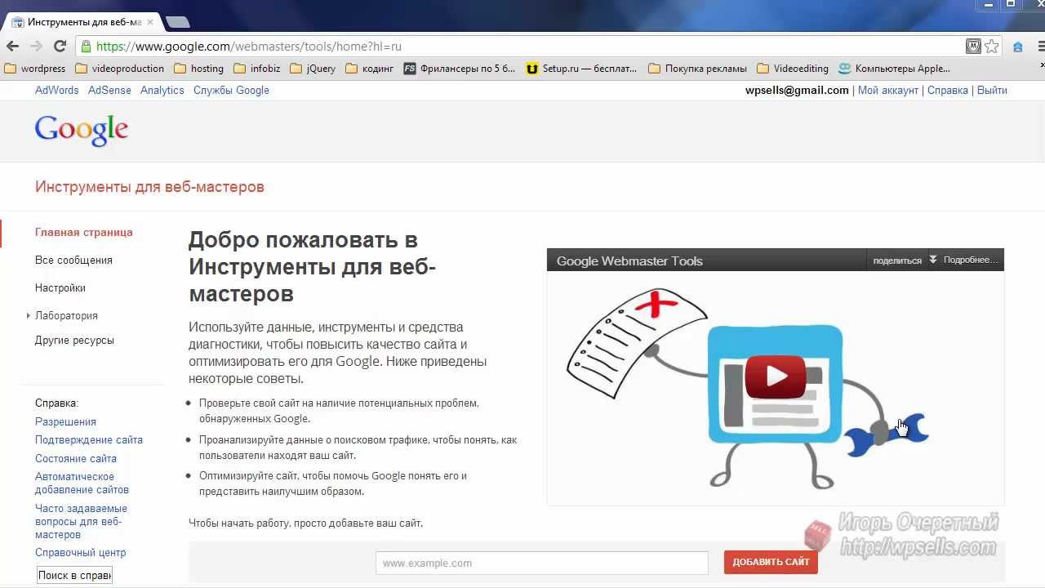Open the Справочный центр link

[80, 552]
